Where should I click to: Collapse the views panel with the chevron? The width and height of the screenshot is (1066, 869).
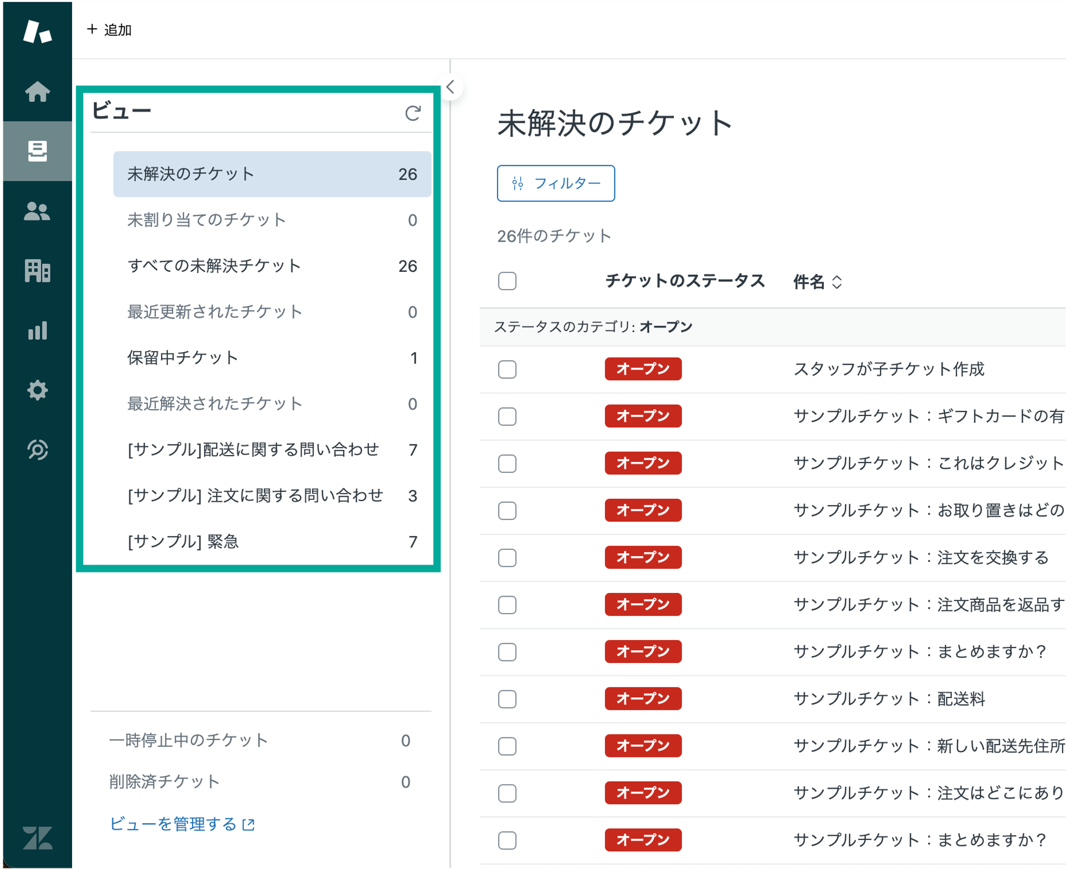click(x=450, y=87)
